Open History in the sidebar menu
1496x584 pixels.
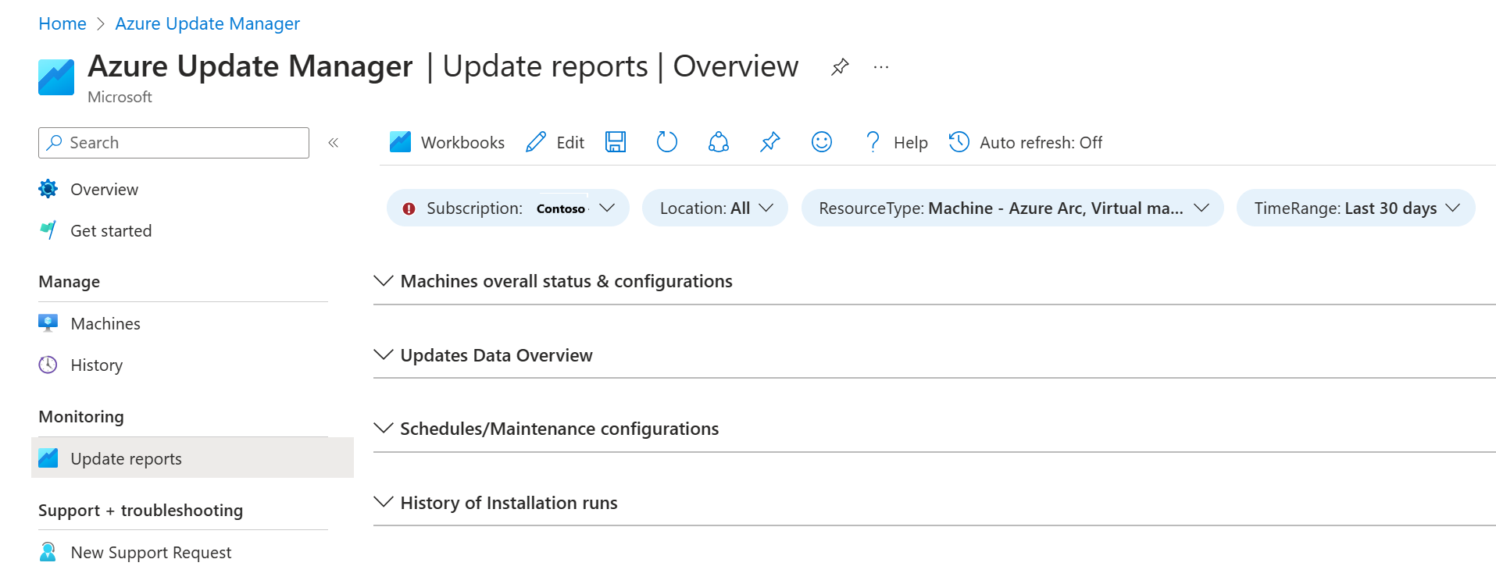click(96, 365)
